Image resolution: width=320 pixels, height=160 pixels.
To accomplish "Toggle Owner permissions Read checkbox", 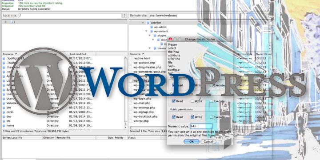I will click(x=174, y=85).
